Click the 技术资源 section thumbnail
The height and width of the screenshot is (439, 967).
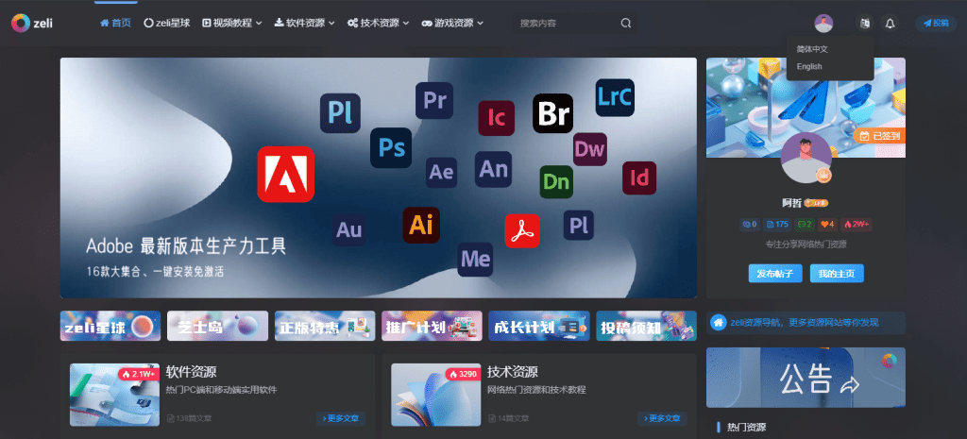click(x=436, y=395)
